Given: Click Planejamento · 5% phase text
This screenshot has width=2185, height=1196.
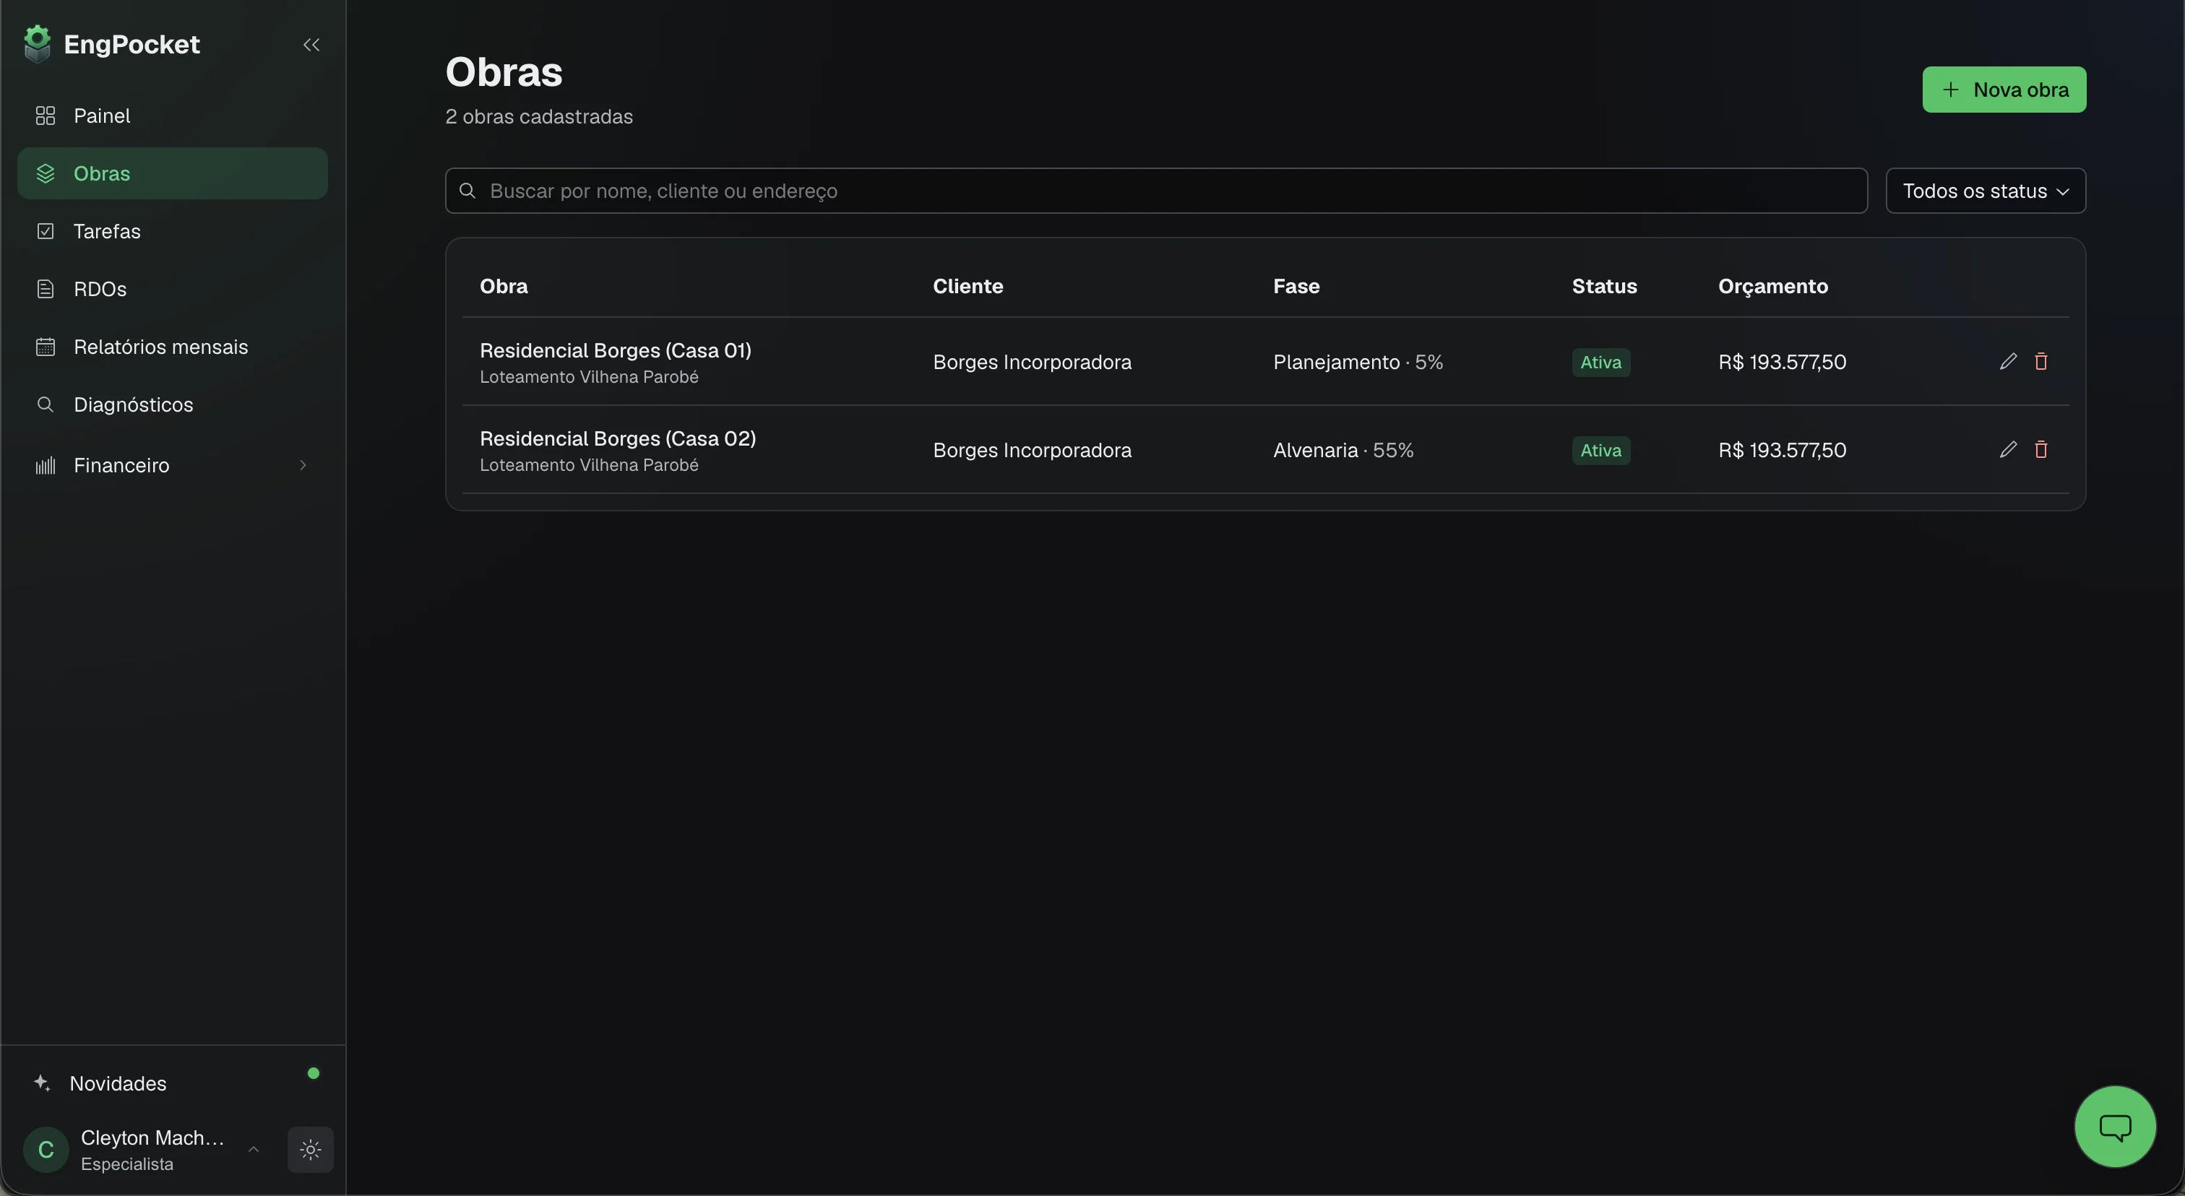Looking at the screenshot, I should pos(1357,363).
